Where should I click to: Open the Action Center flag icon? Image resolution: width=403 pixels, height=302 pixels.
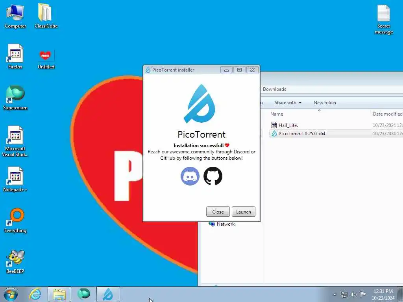tap(363, 295)
